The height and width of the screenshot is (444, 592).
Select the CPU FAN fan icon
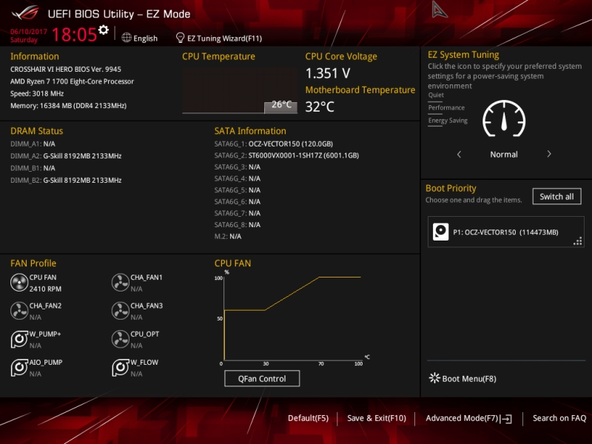19,283
